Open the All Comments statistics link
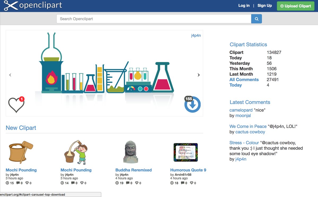The image size is (318, 197). click(244, 79)
